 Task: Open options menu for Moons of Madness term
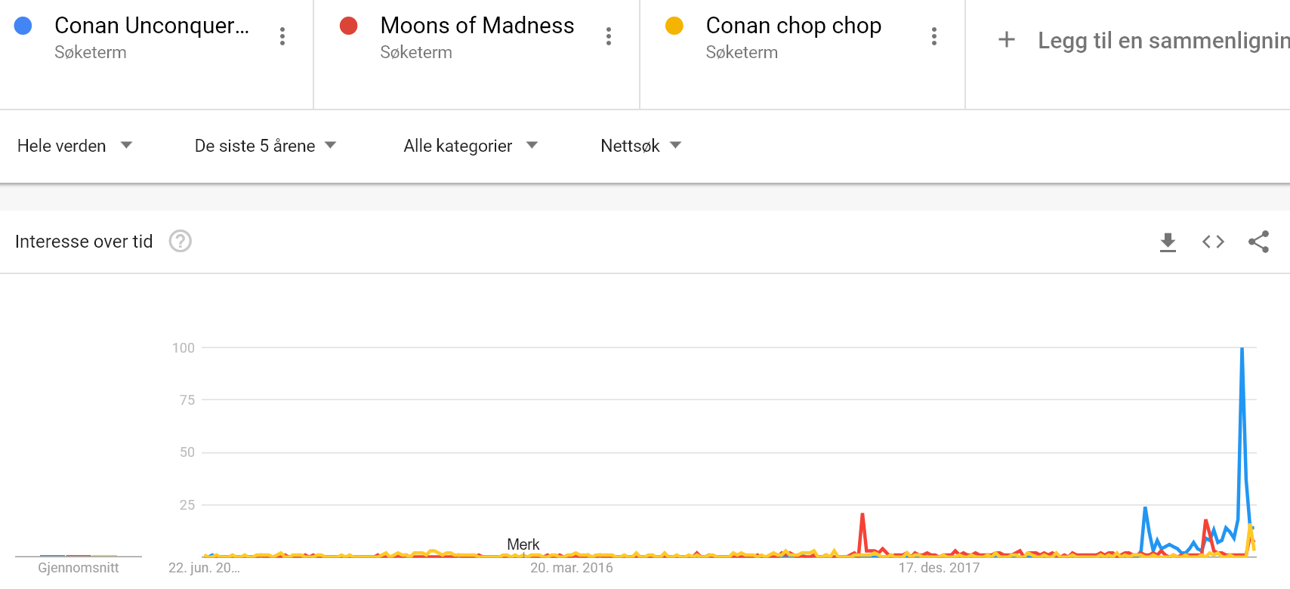click(x=609, y=36)
